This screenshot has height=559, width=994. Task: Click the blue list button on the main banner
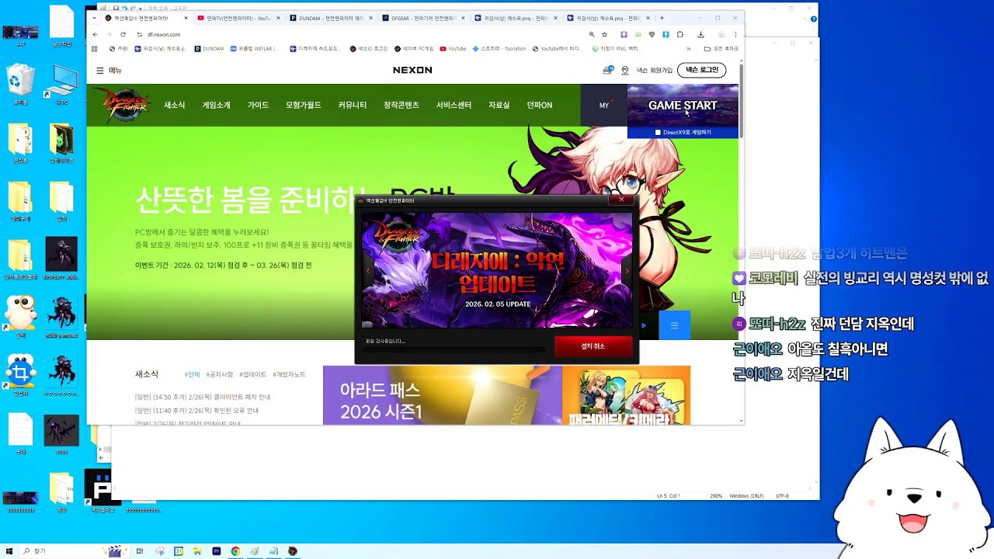[674, 325]
